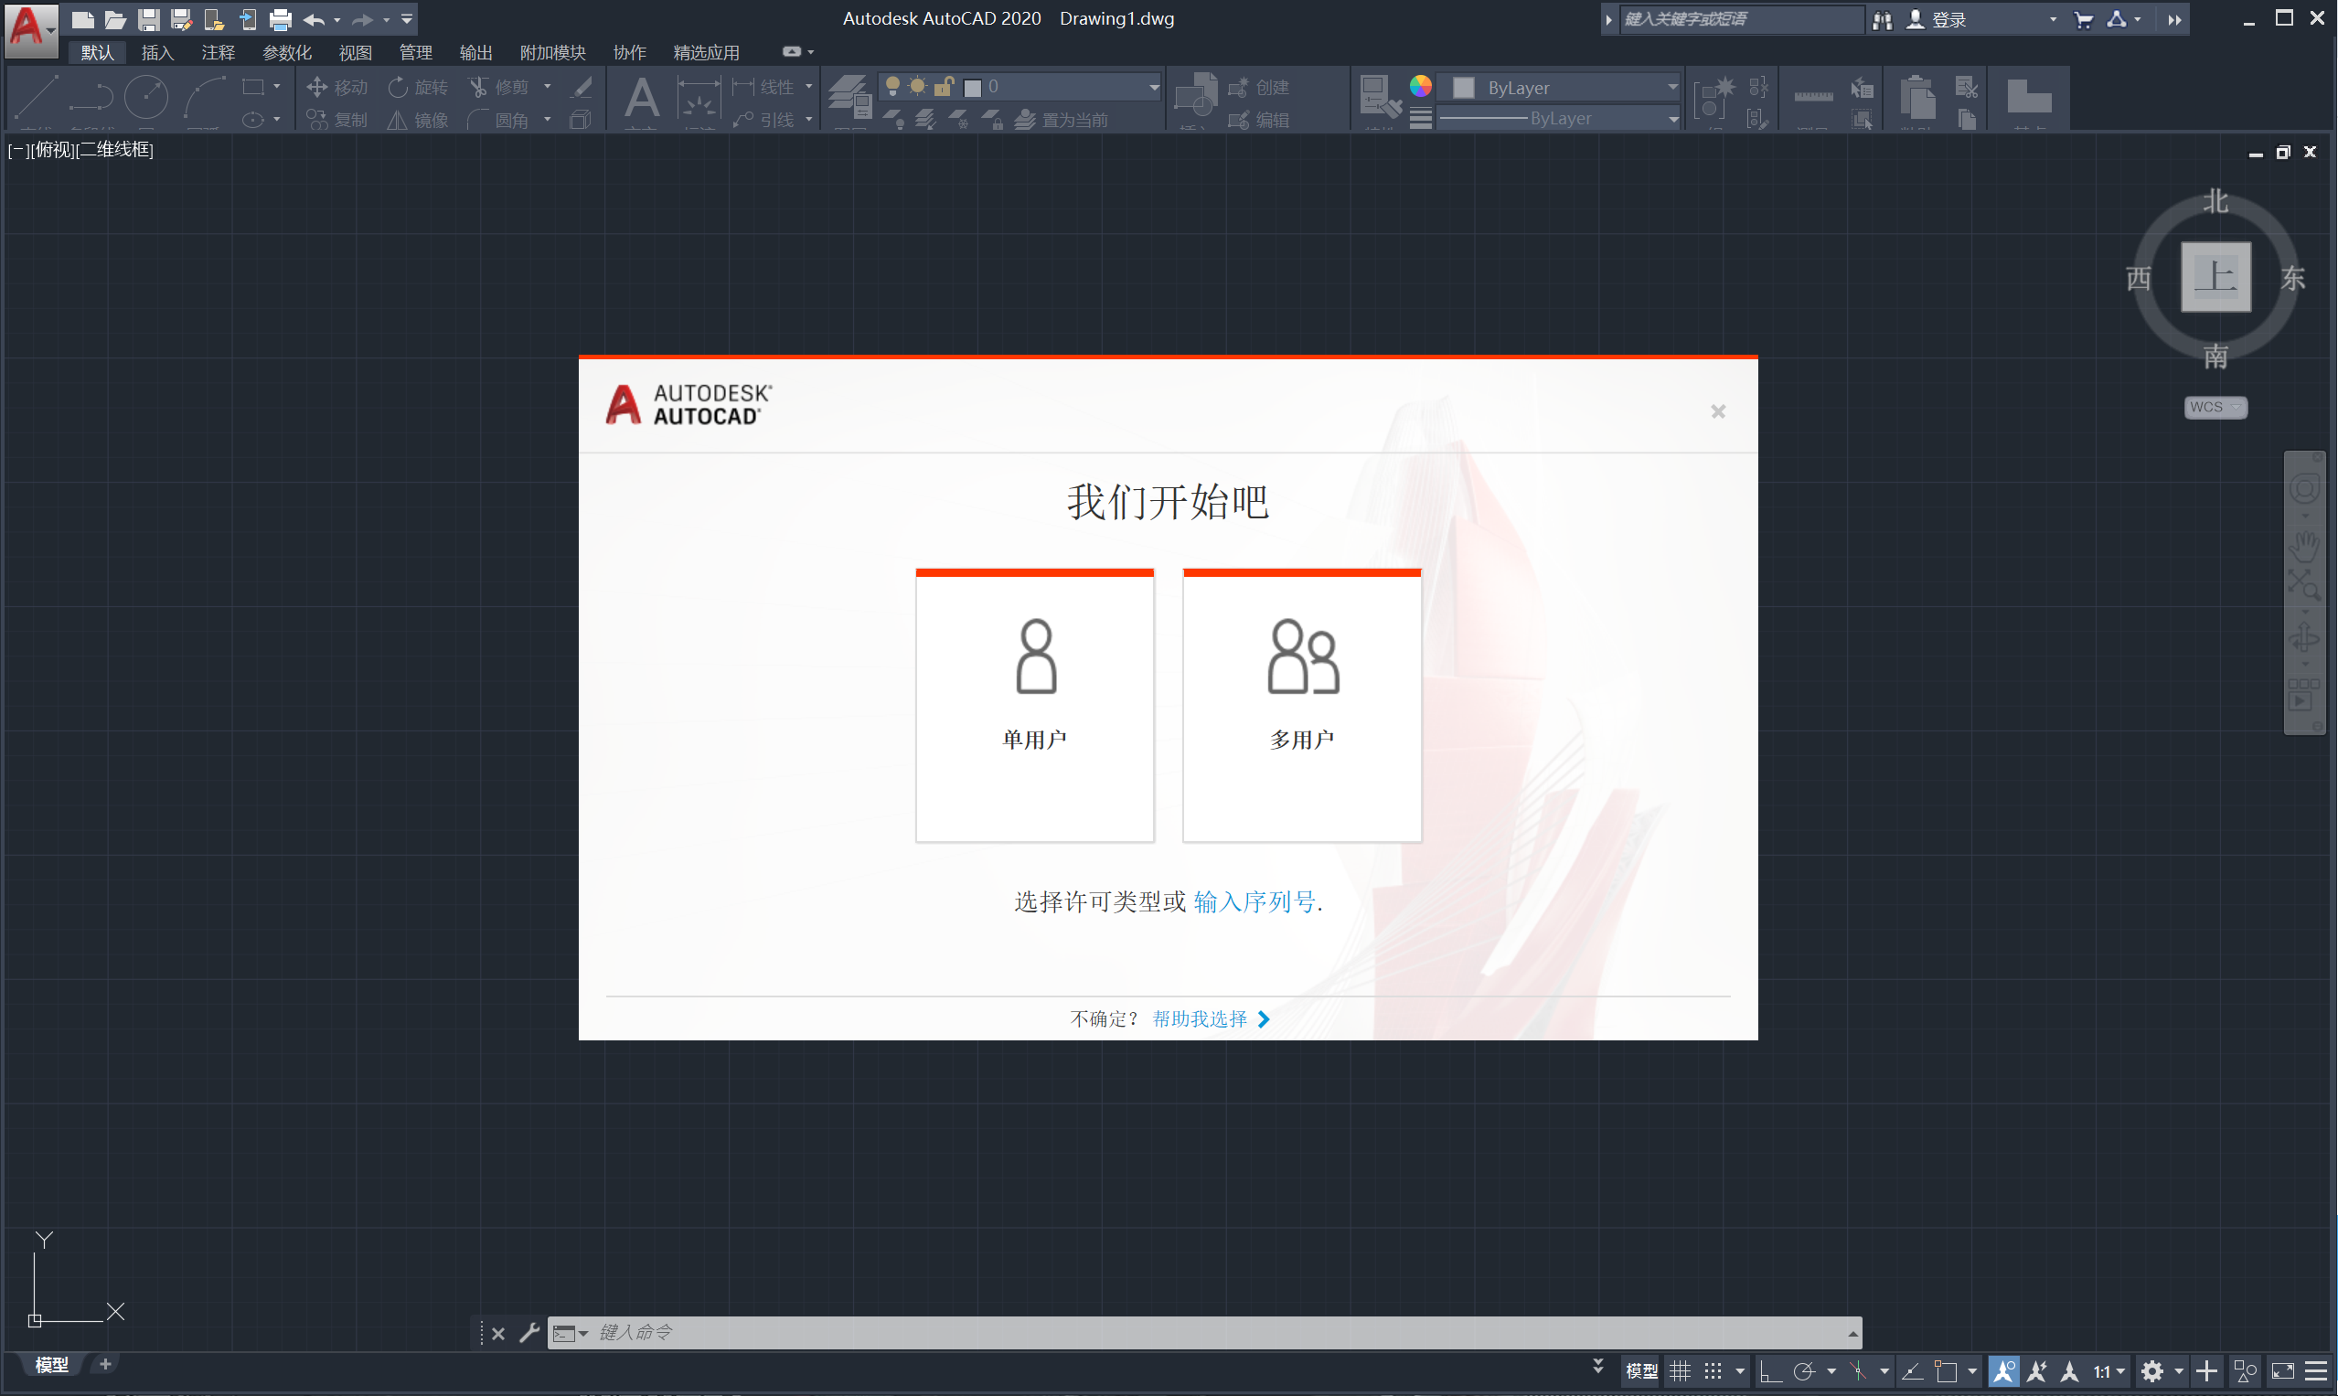Image resolution: width=2338 pixels, height=1396 pixels.
Task: Toggle auto-add annotation scales icon
Action: (x=2037, y=1370)
